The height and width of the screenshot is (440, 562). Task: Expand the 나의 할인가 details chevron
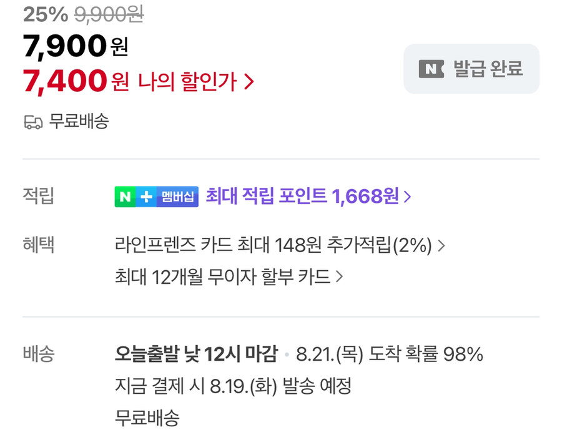point(250,81)
